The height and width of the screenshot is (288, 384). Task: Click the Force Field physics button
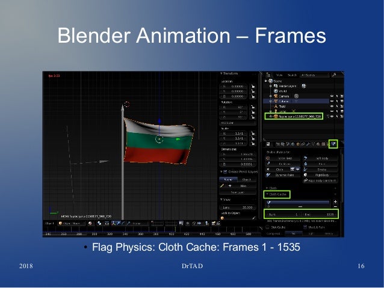[x=283, y=158]
